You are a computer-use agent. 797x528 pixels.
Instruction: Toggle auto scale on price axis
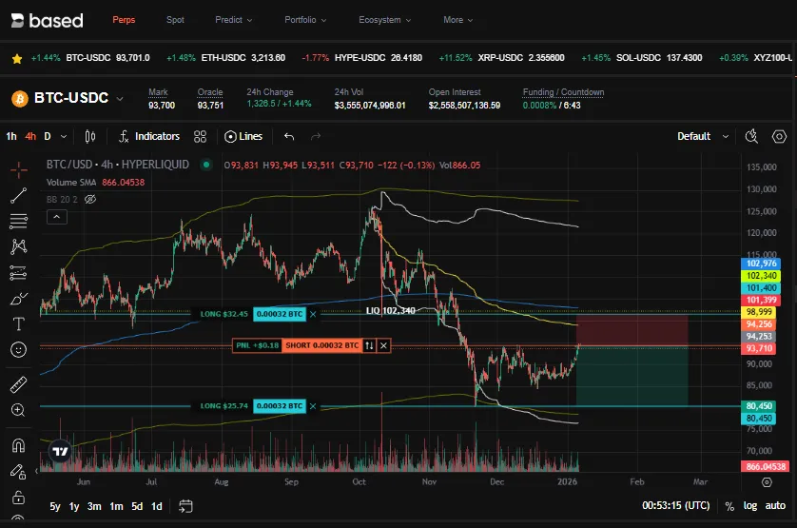click(x=775, y=506)
